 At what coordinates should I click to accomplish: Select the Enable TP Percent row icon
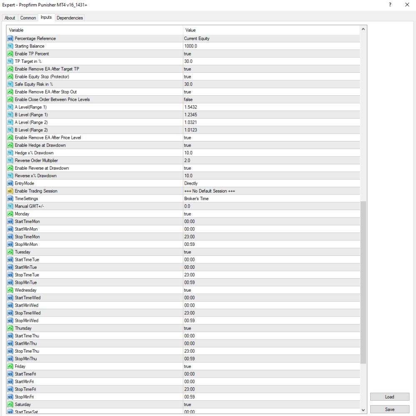10,54
